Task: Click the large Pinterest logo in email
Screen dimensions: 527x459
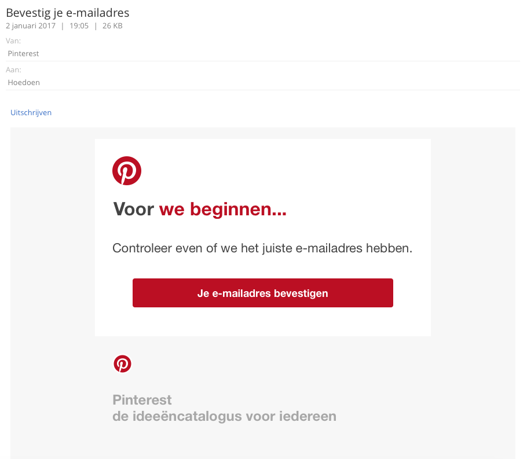Action: tap(127, 171)
